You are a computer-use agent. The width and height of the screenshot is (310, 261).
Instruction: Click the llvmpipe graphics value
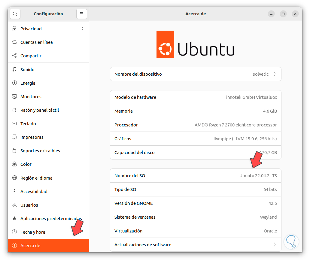245,139
